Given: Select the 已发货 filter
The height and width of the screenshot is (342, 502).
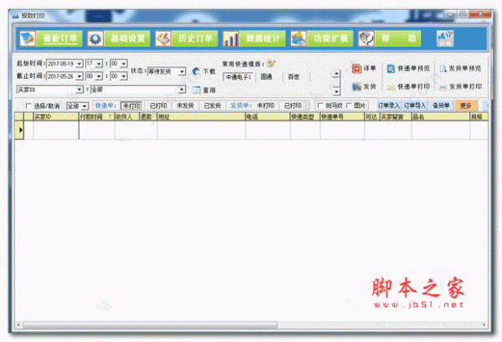Looking at the screenshot, I should pos(213,105).
